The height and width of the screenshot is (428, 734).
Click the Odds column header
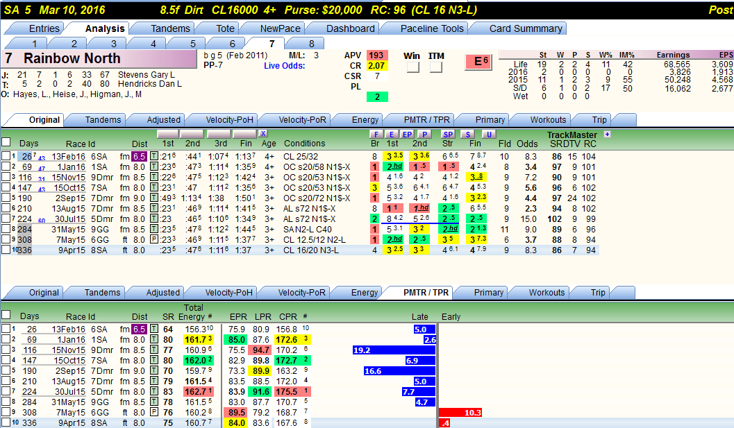(527, 144)
